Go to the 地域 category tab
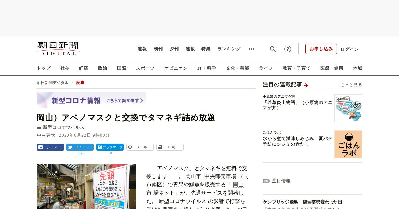The image size is (399, 209). coord(358,68)
